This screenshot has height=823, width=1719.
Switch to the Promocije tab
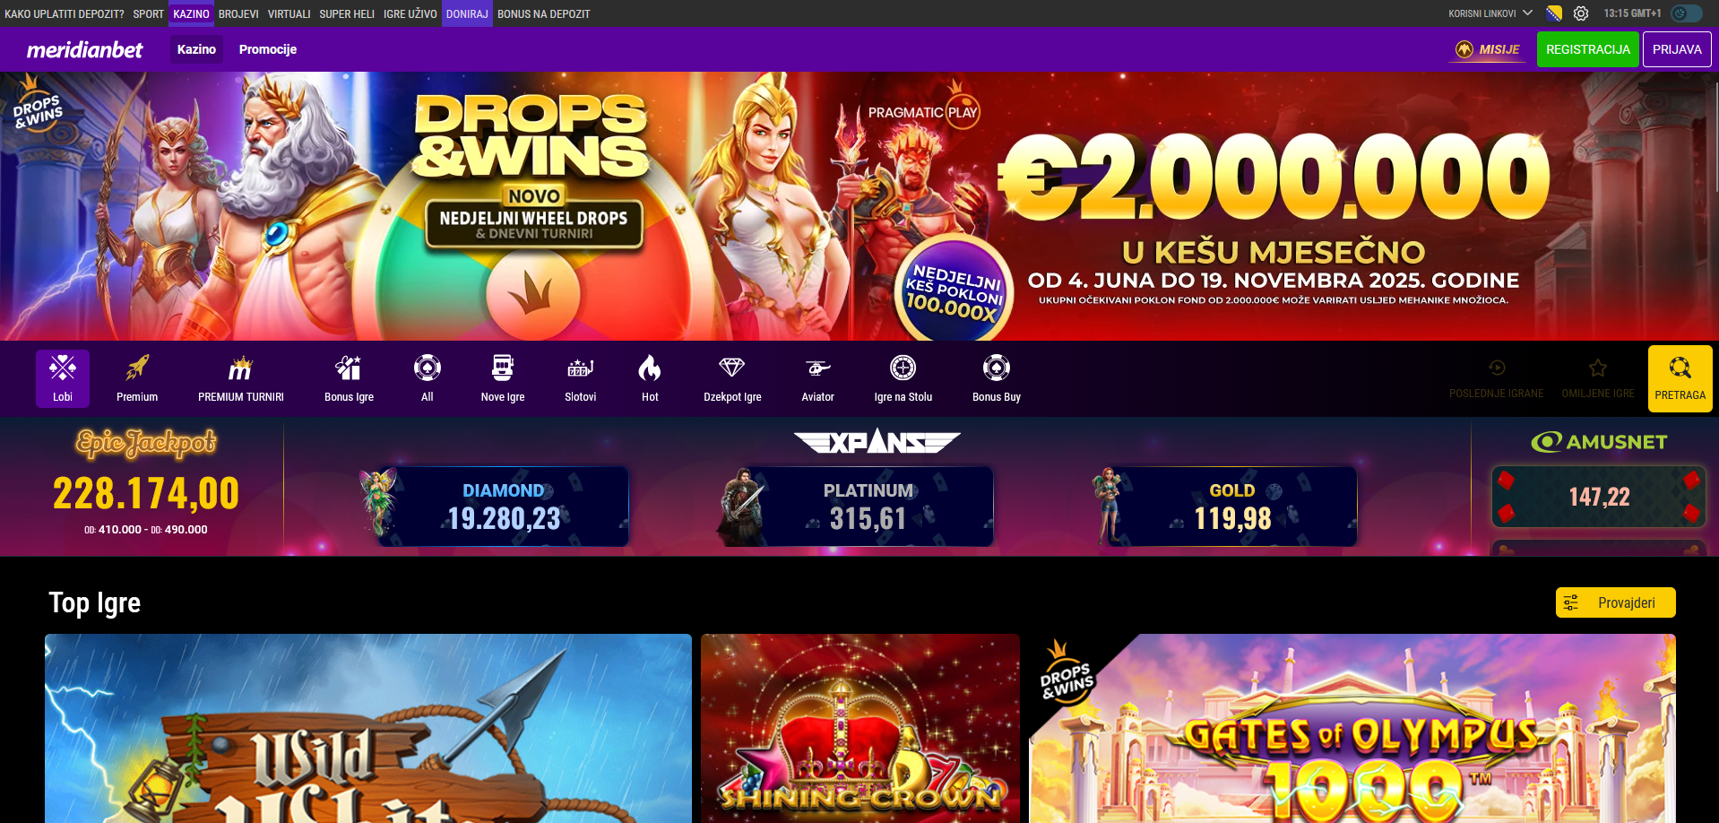point(268,49)
